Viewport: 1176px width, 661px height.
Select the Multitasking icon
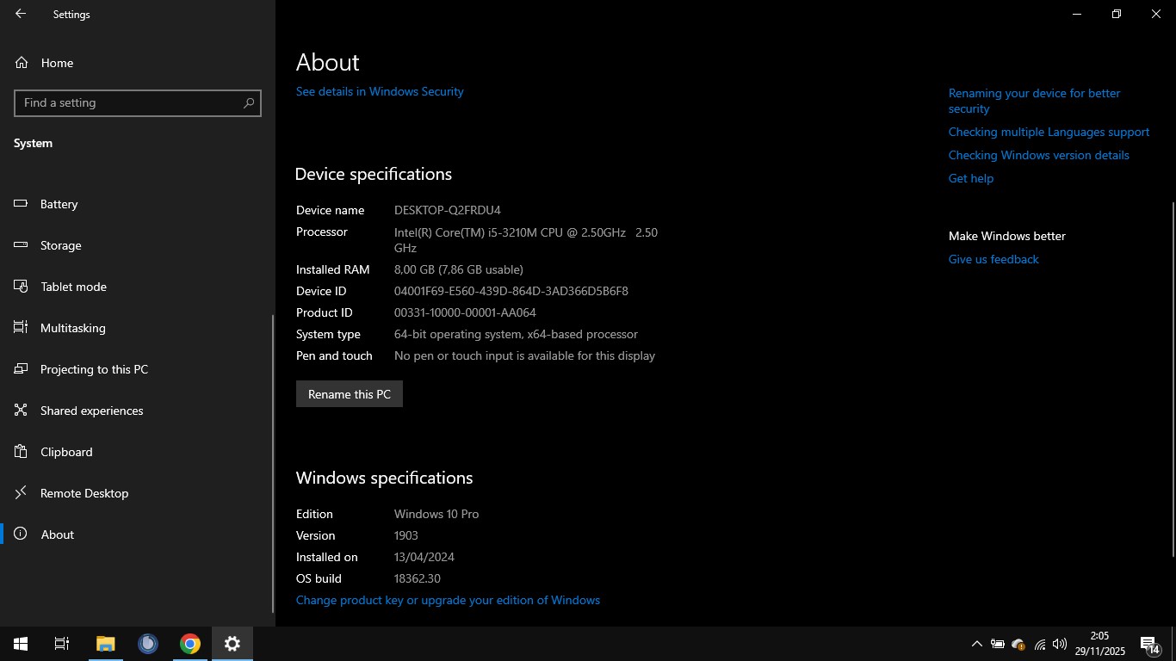tap(22, 328)
